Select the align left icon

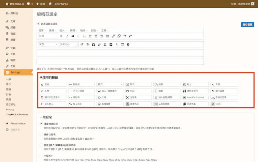click(x=90, y=36)
